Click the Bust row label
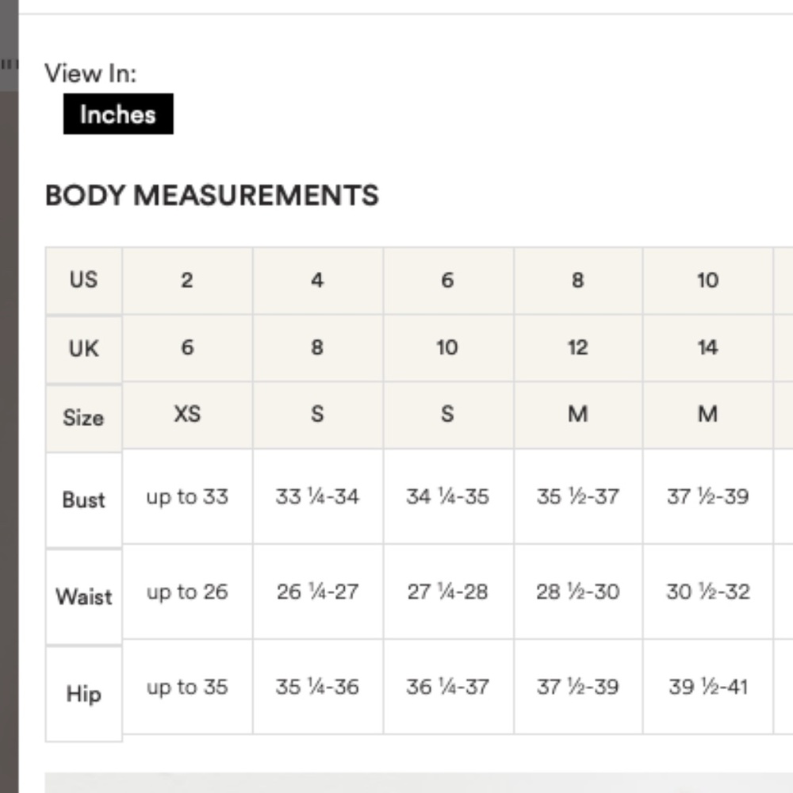 pyautogui.click(x=84, y=500)
